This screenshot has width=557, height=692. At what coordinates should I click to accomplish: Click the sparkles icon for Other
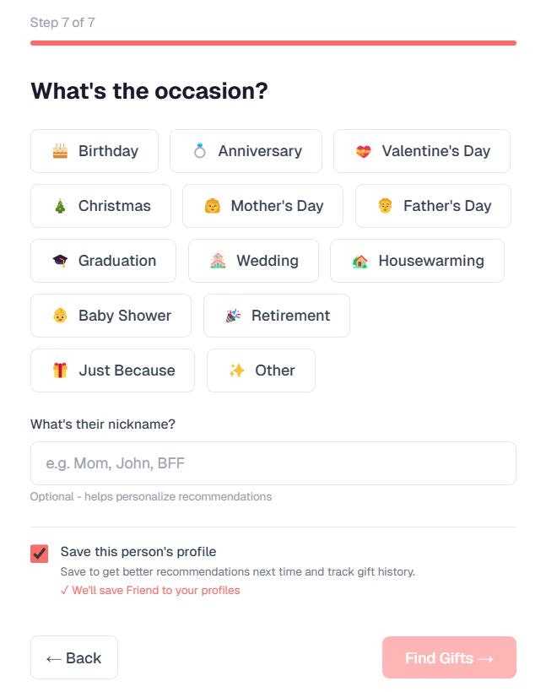[x=236, y=370]
